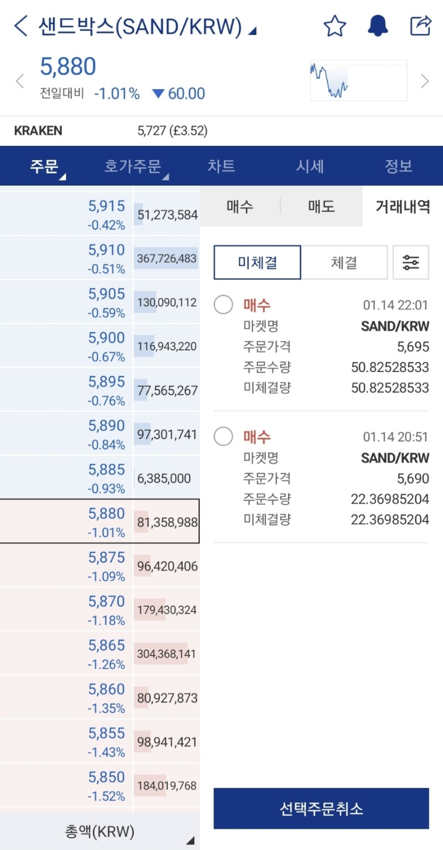Open order filter settings sliders icon

click(x=410, y=262)
